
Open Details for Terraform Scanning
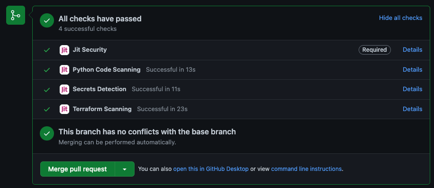[412, 109]
